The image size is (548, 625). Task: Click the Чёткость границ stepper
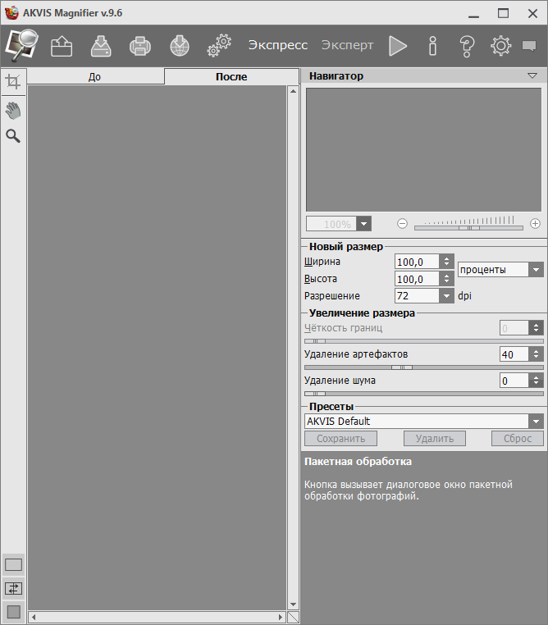(x=536, y=328)
